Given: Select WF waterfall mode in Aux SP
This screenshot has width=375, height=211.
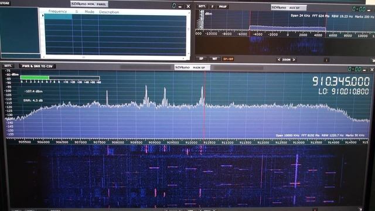Looking at the screenshot, I should click(215, 59).
